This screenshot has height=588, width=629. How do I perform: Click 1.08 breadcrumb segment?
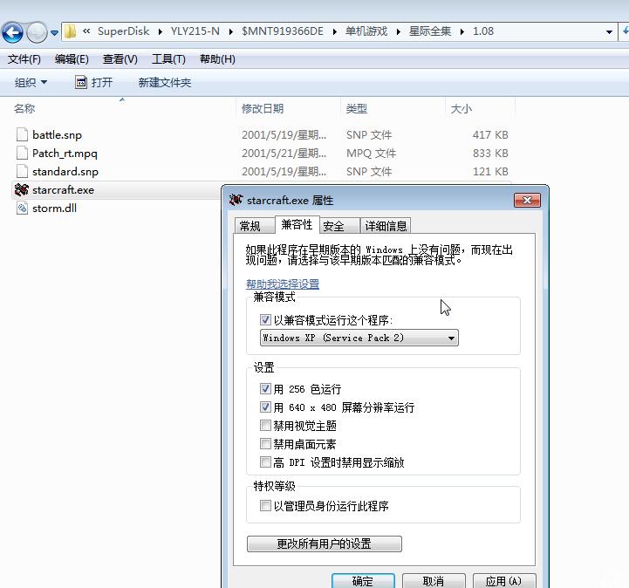(483, 31)
